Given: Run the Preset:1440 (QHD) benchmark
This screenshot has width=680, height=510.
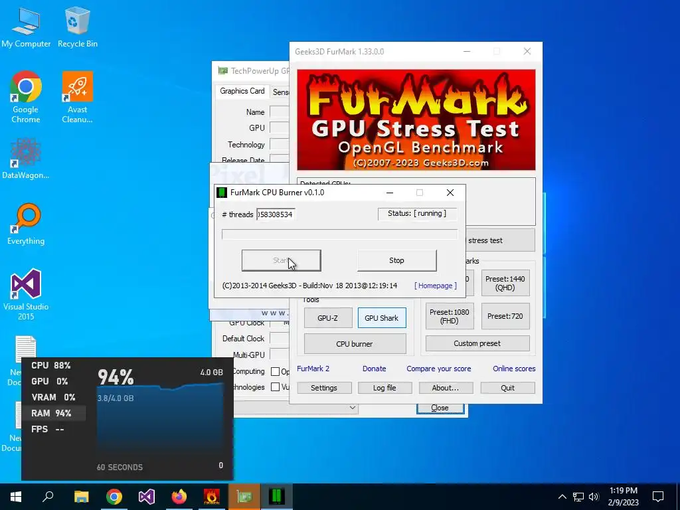Looking at the screenshot, I should click(505, 283).
